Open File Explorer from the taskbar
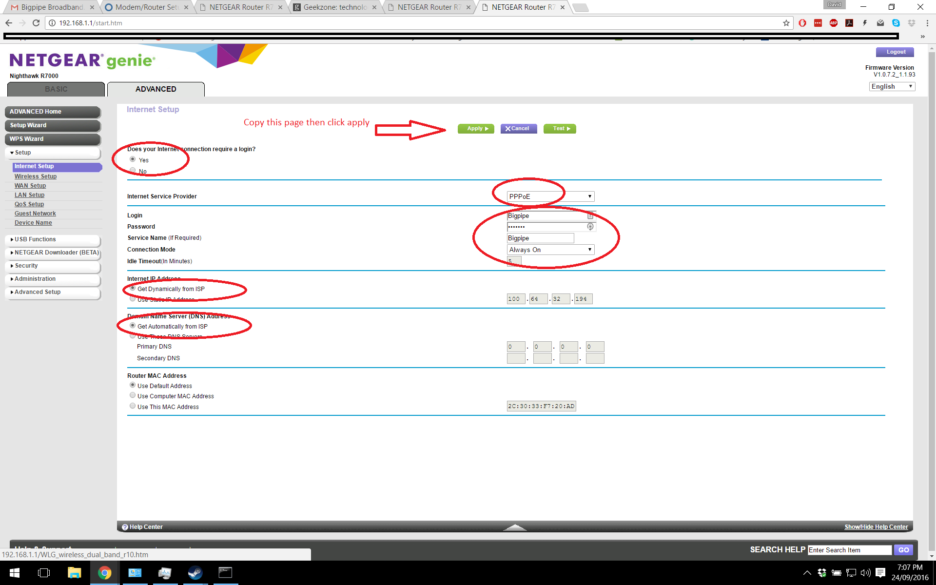The image size is (936, 585). point(74,573)
